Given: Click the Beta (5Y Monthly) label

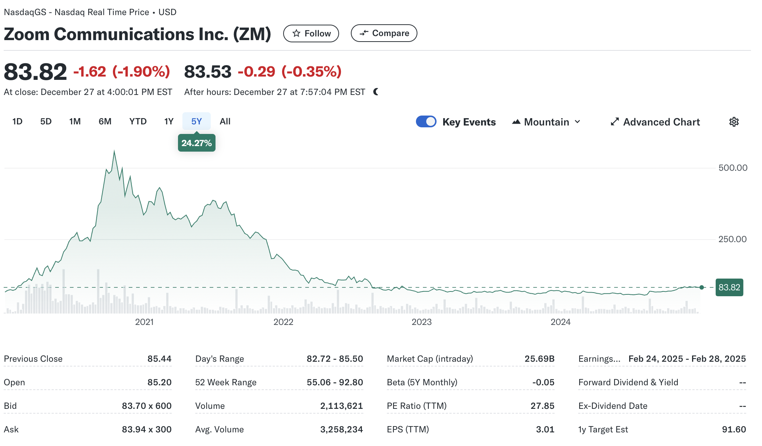Looking at the screenshot, I should [422, 382].
